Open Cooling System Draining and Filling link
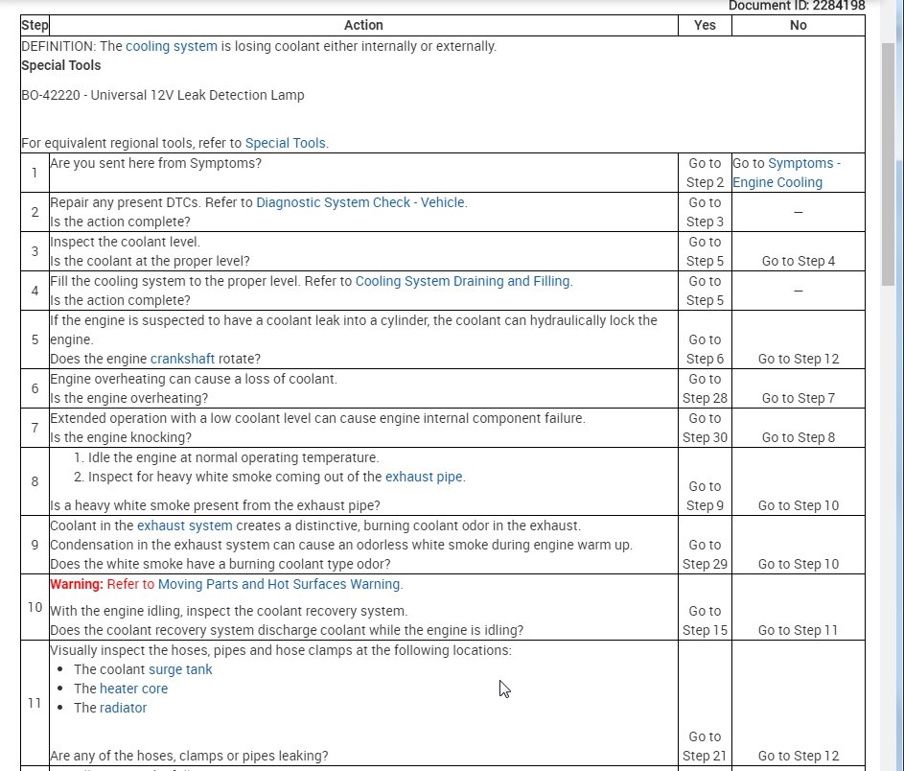 [462, 281]
